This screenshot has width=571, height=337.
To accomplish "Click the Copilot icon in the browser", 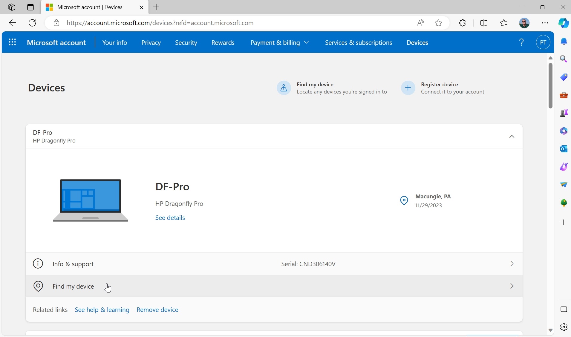I will click(x=564, y=23).
